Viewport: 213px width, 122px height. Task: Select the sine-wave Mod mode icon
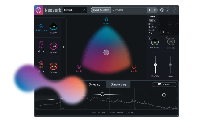(x=154, y=20)
